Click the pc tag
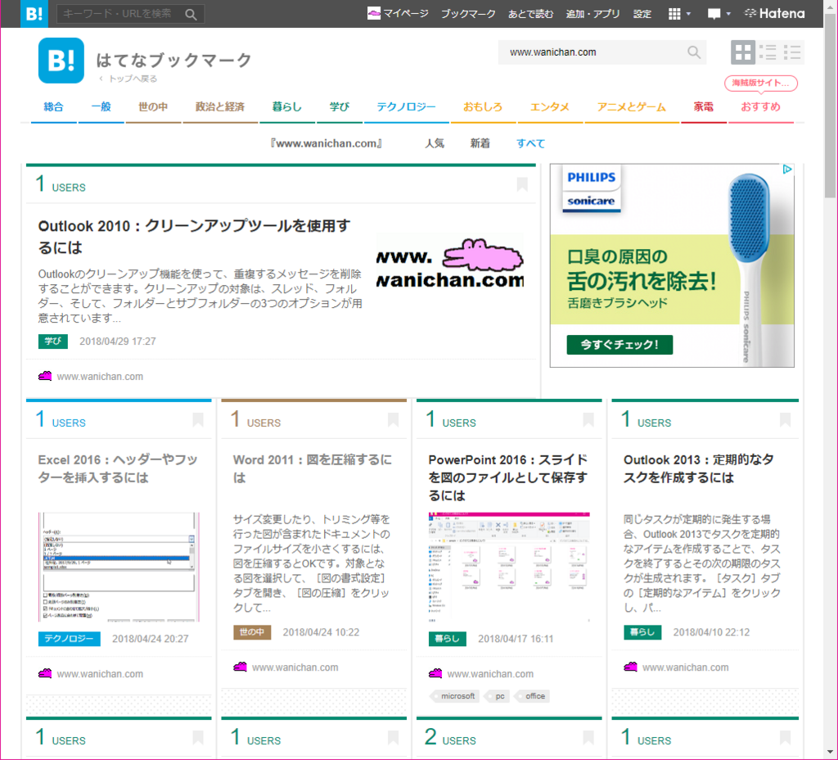The image size is (838, 760). click(x=497, y=696)
